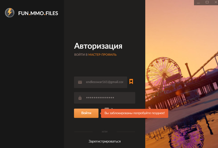
Task: Focus the email field with endlesswar161@gmail.com
Action: coord(104,82)
